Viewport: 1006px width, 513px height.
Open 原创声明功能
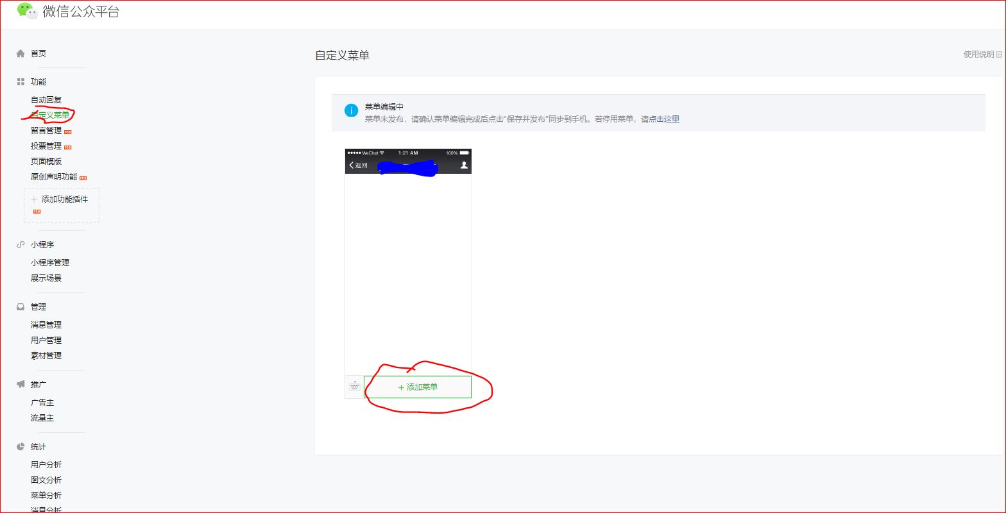(54, 177)
